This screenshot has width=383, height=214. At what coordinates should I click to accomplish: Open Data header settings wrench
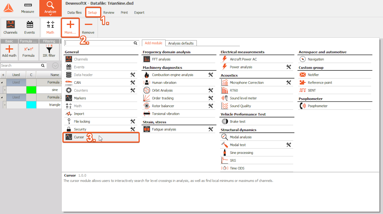pyautogui.click(x=133, y=75)
